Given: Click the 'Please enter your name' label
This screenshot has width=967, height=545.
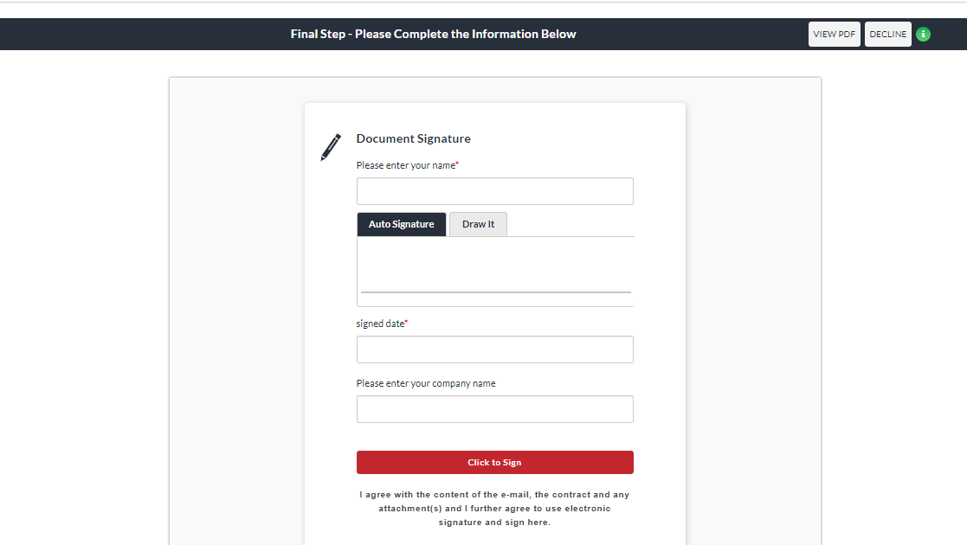Looking at the screenshot, I should (405, 165).
